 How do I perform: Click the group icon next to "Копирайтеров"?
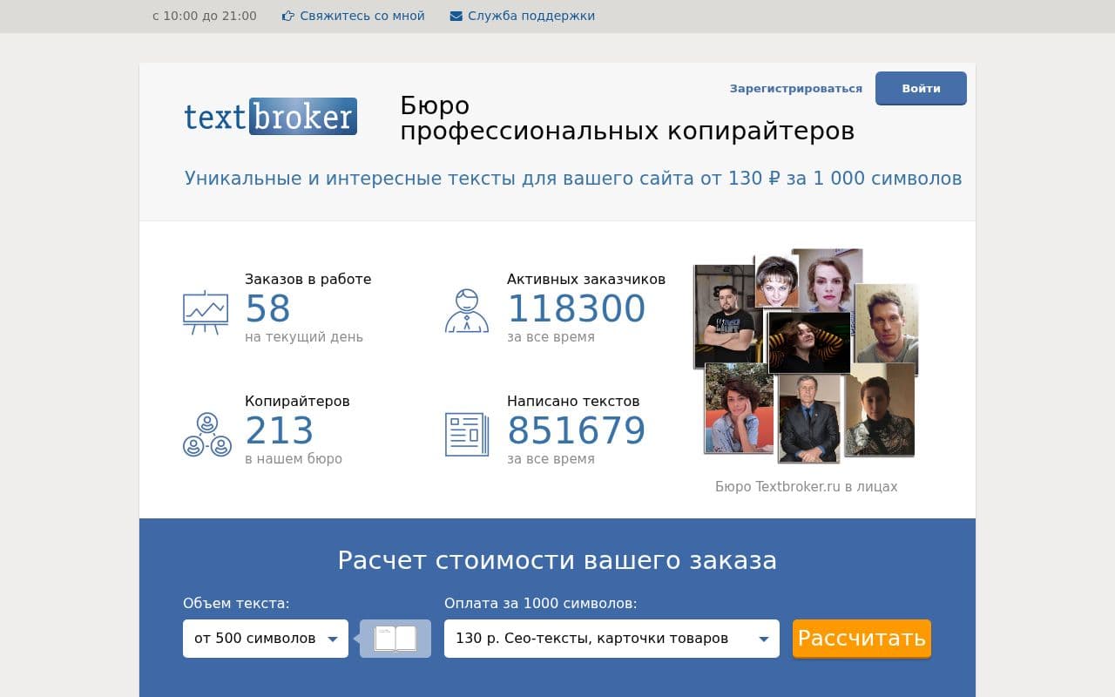(x=206, y=434)
